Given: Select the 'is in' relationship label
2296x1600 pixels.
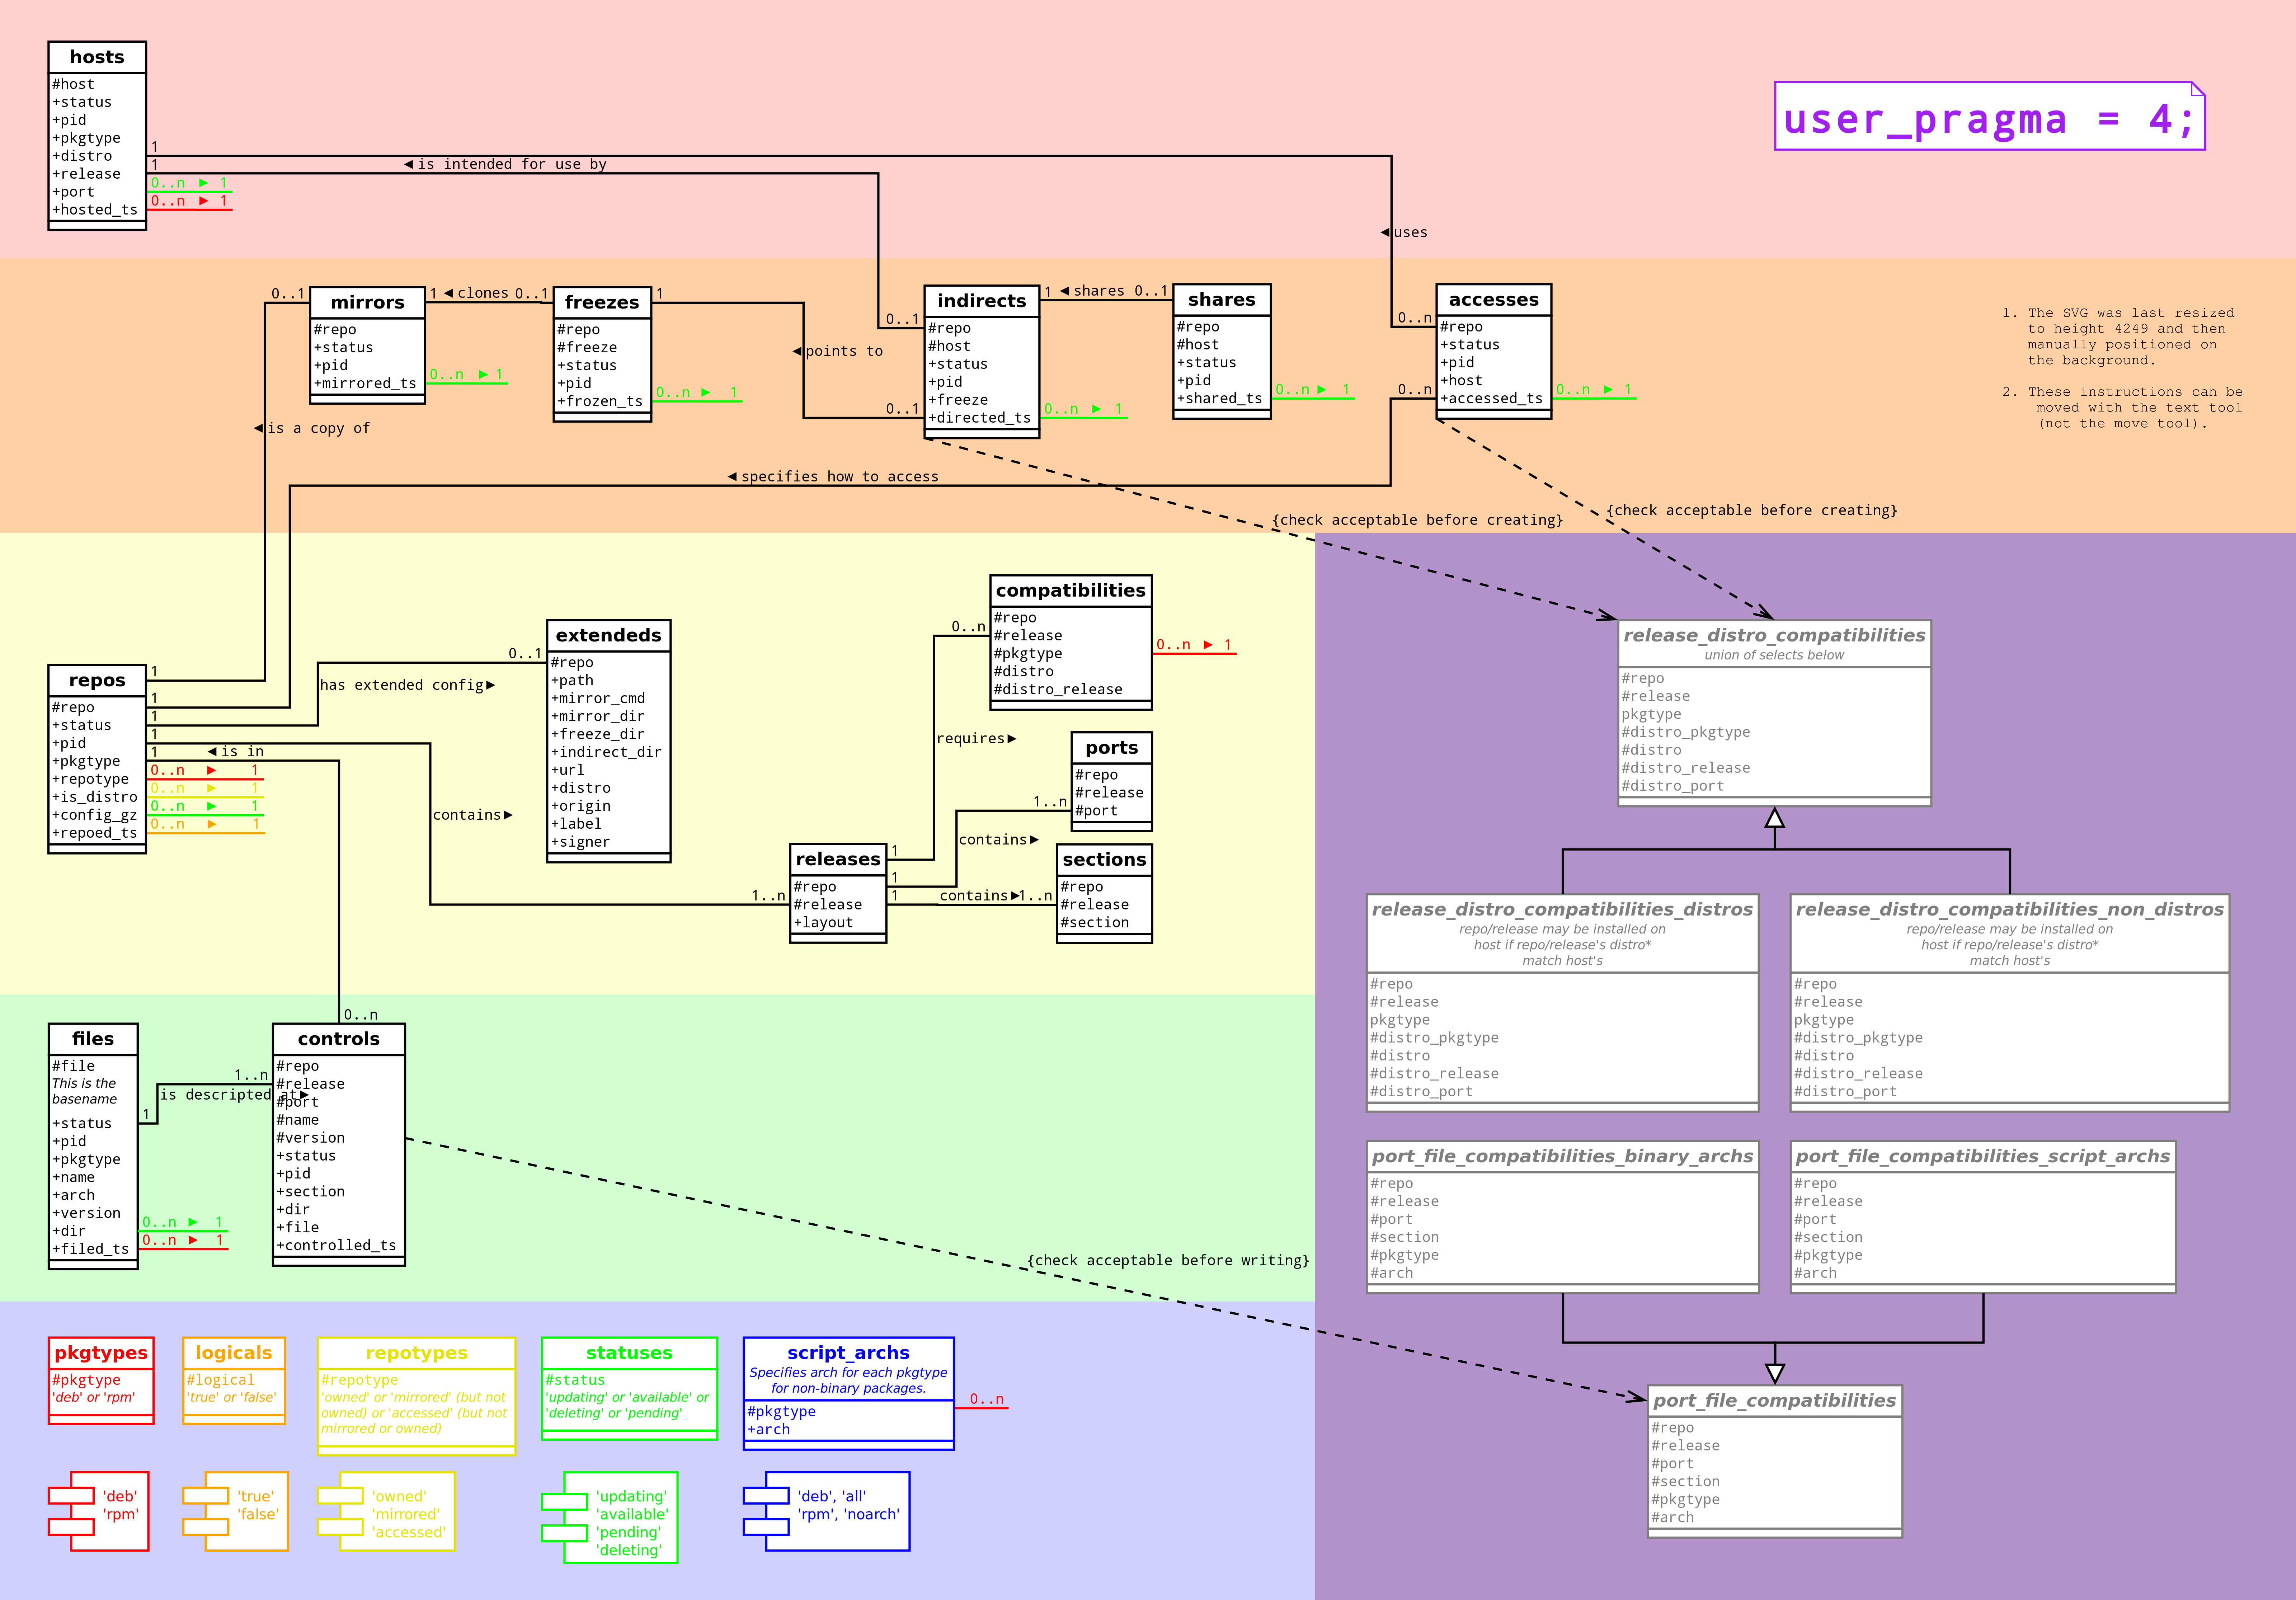Looking at the screenshot, I should coord(242,752).
